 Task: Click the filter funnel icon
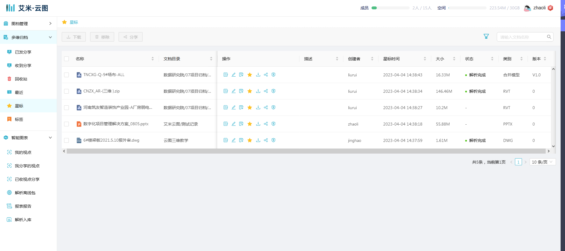tap(486, 37)
